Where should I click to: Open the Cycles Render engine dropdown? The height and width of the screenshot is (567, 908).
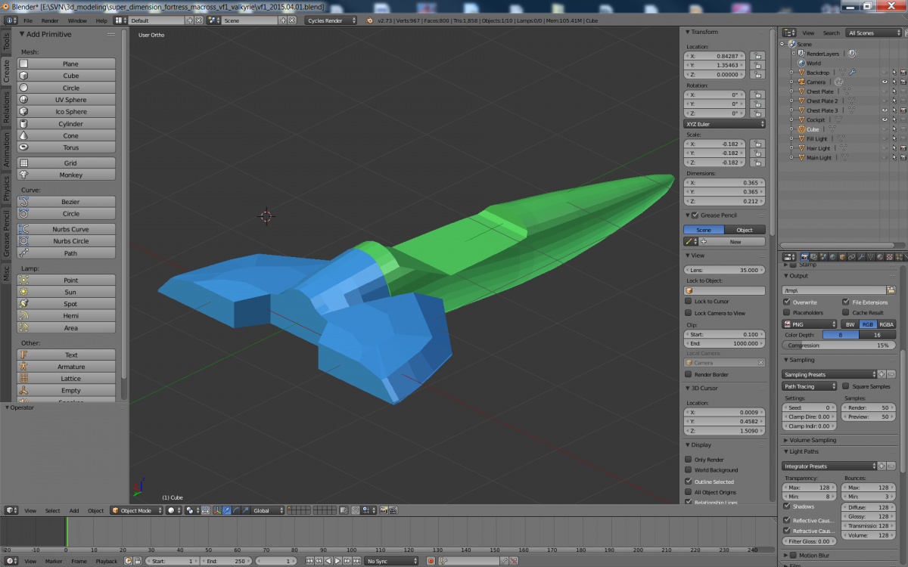(331, 20)
